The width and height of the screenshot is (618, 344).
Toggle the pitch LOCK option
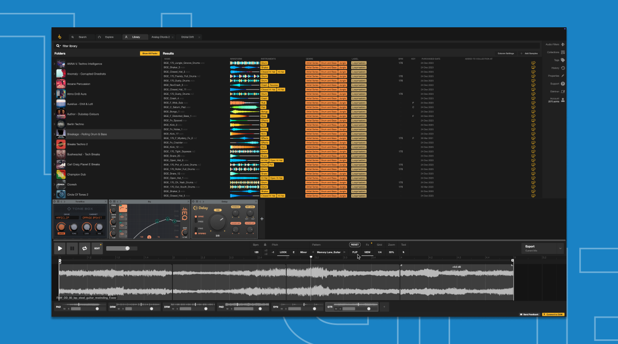(283, 252)
